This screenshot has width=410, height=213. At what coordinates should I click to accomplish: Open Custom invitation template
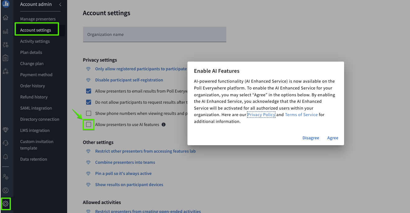pos(37,145)
